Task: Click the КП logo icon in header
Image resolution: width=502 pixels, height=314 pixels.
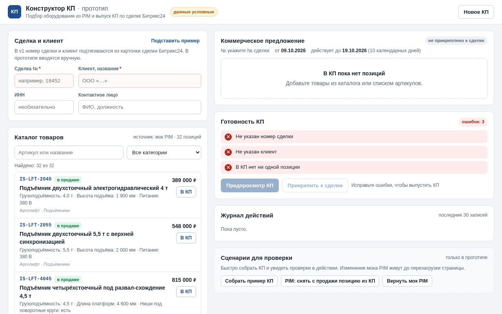Action: (15, 12)
